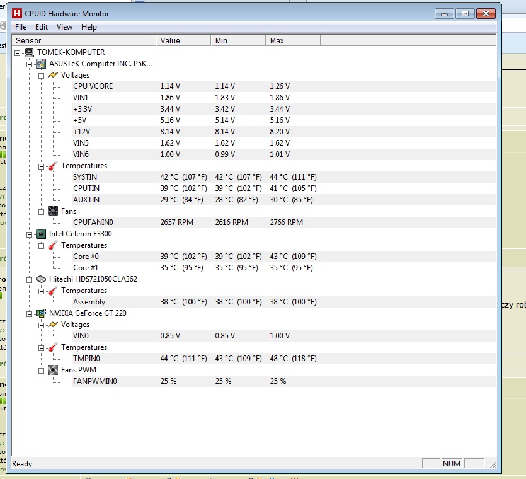This screenshot has height=479, width=526.
Task: Click the Ready status bar text
Action: click(x=22, y=464)
